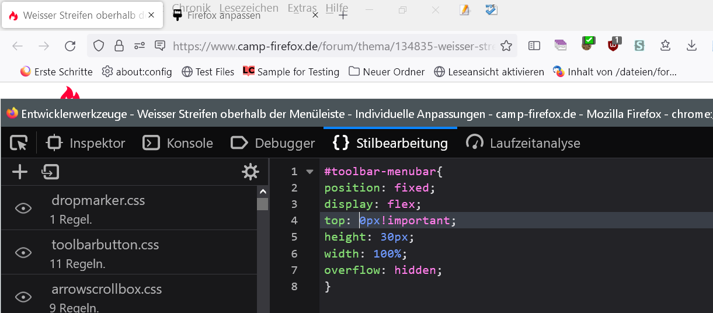713x313 pixels.
Task: Click the element picker icon in devtools
Action: coord(19,143)
